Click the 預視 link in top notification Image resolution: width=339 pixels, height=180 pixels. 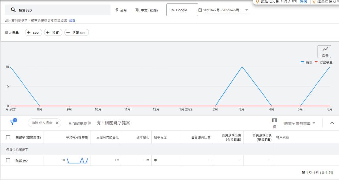click(x=303, y=1)
